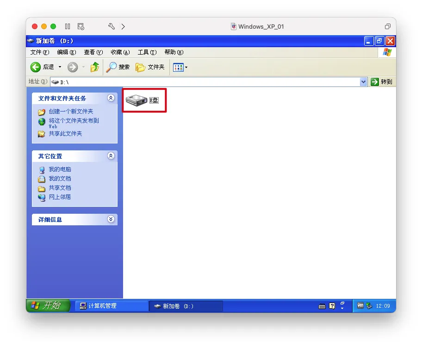Open the 帮助(H) menu
This screenshot has width=422, height=347.
tap(174, 52)
